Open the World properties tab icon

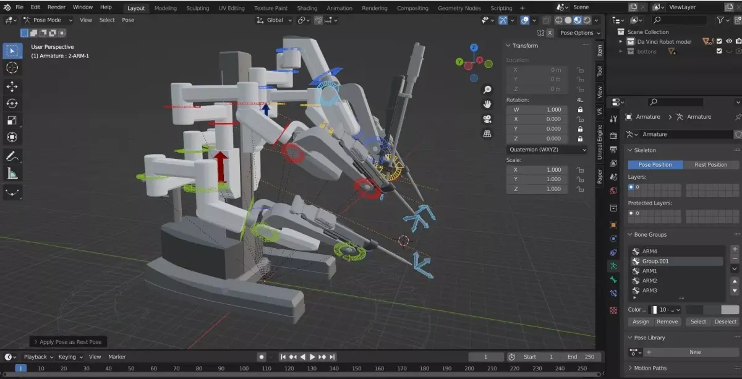coord(613,191)
